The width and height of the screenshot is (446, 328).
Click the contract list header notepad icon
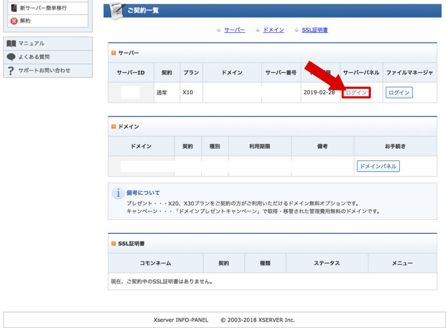117,11
